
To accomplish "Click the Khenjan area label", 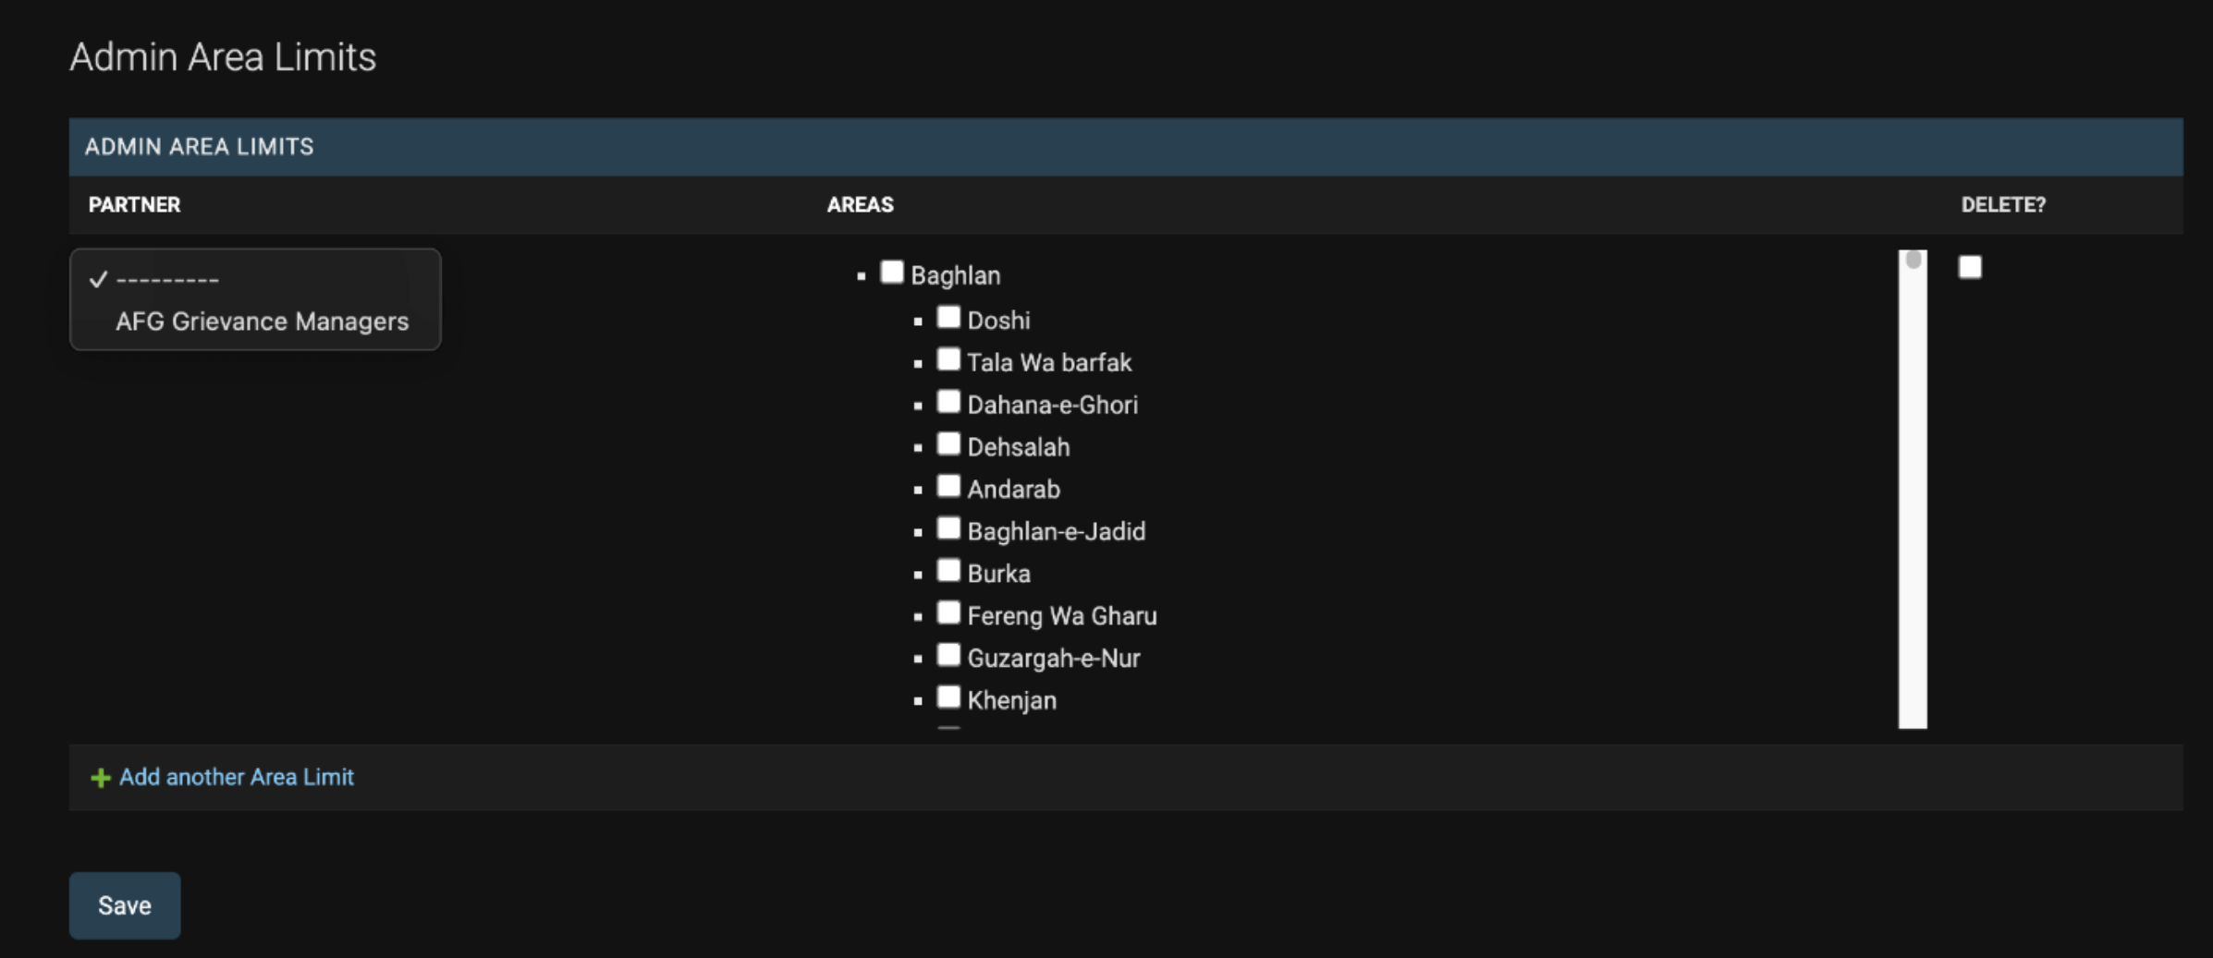I will pos(1011,700).
